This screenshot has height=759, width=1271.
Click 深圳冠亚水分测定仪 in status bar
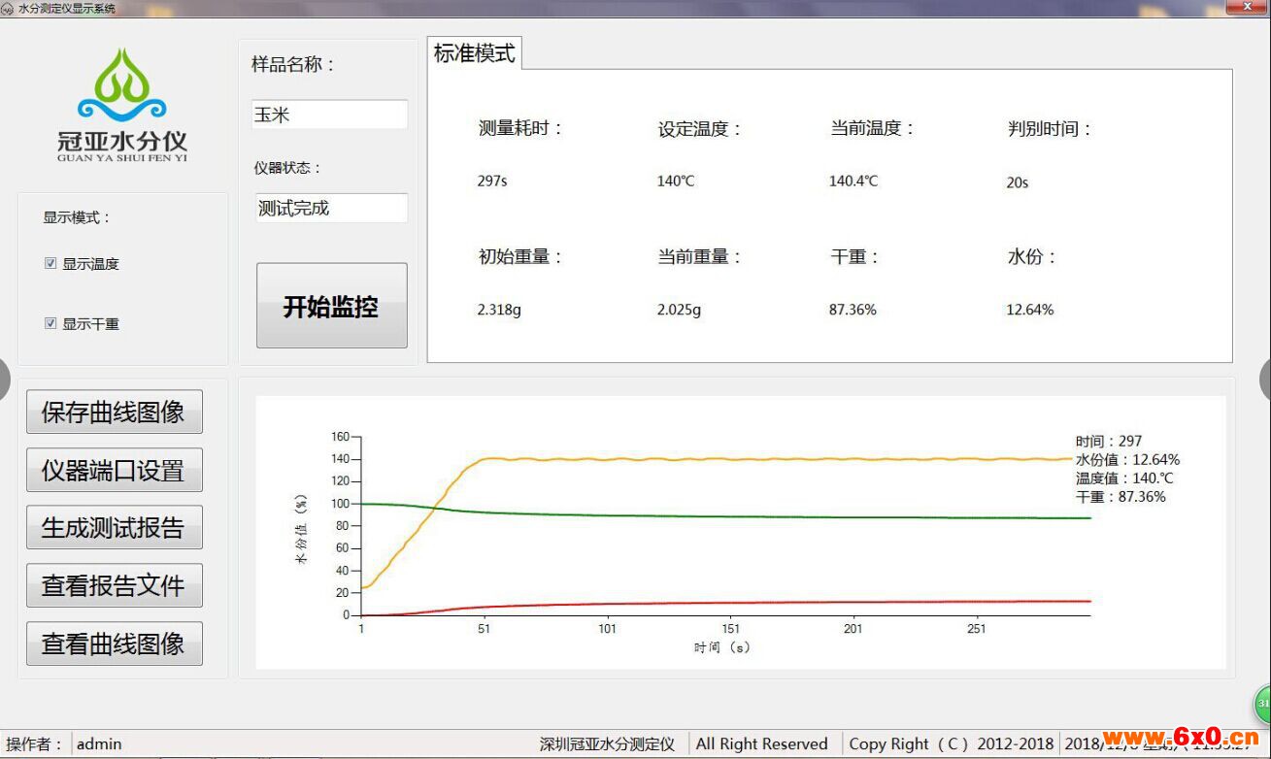pyautogui.click(x=607, y=744)
